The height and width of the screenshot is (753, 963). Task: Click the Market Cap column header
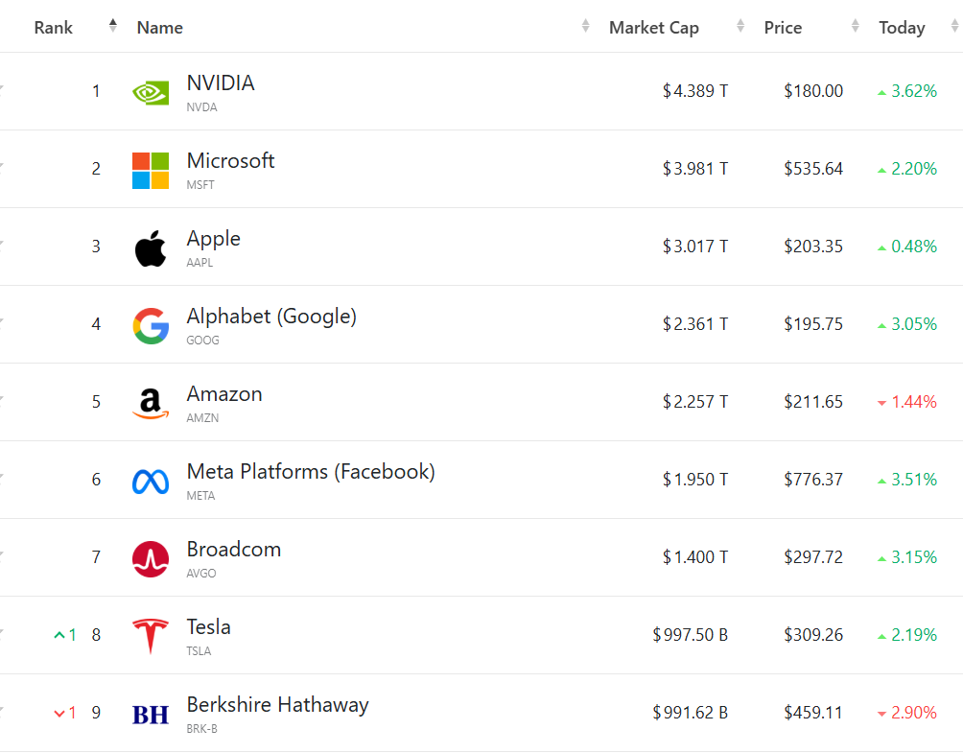click(654, 28)
